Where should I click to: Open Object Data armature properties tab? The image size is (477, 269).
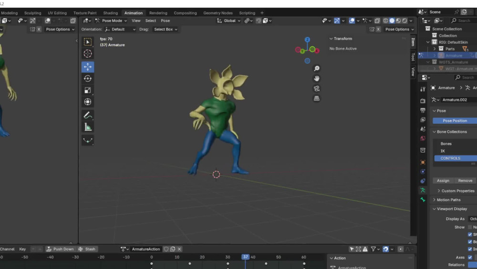423,190
